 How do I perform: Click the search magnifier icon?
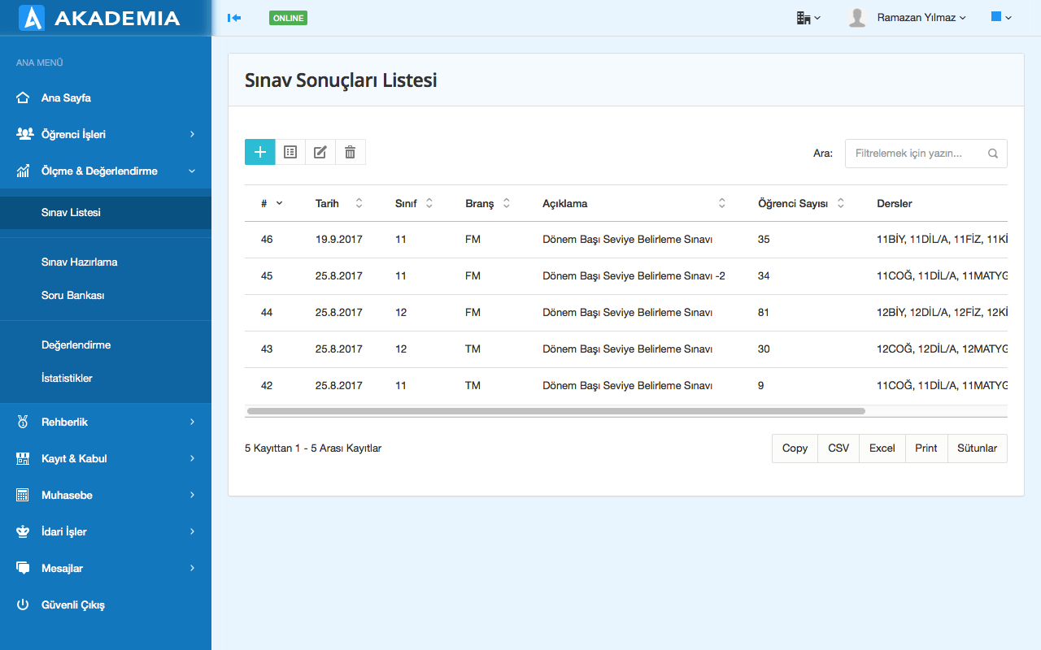point(993,154)
